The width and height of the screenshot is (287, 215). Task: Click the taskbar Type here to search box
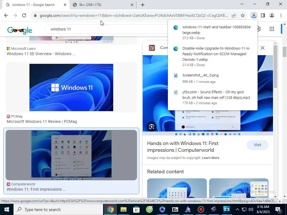click(x=58, y=209)
